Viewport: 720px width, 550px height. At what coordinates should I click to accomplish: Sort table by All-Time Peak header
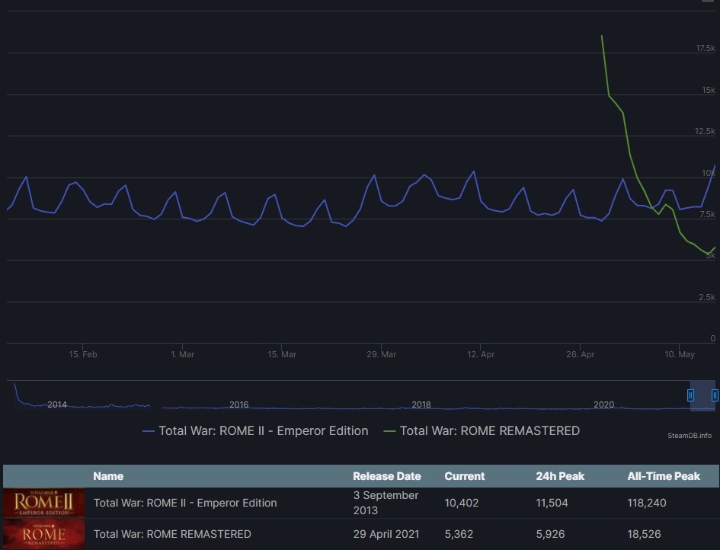pyautogui.click(x=663, y=476)
